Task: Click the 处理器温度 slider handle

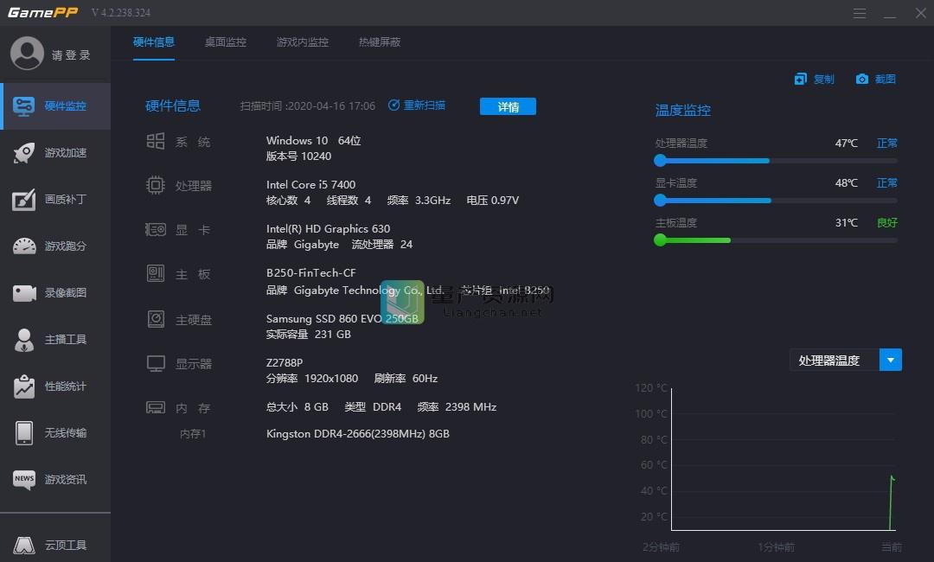Action: (660, 161)
